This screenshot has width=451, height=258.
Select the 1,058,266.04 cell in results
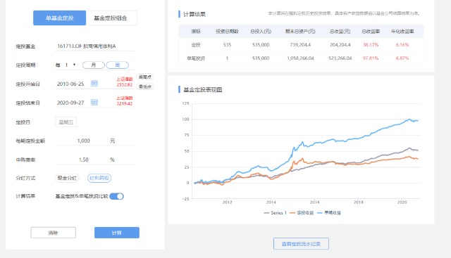pos(300,58)
